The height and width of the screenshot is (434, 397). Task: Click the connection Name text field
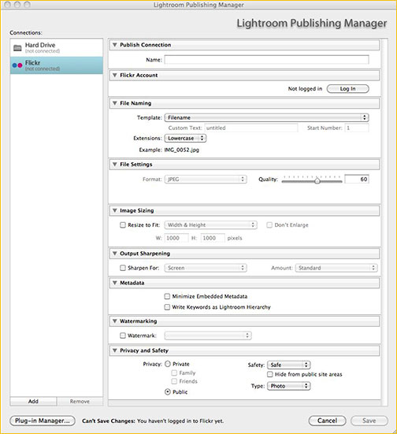coord(266,60)
